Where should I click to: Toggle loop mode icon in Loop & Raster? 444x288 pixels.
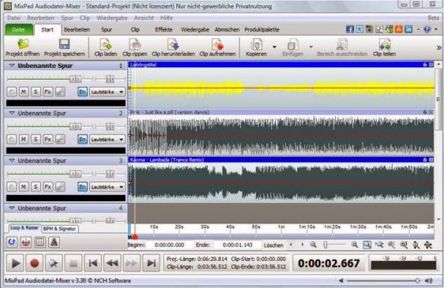(x=12, y=242)
